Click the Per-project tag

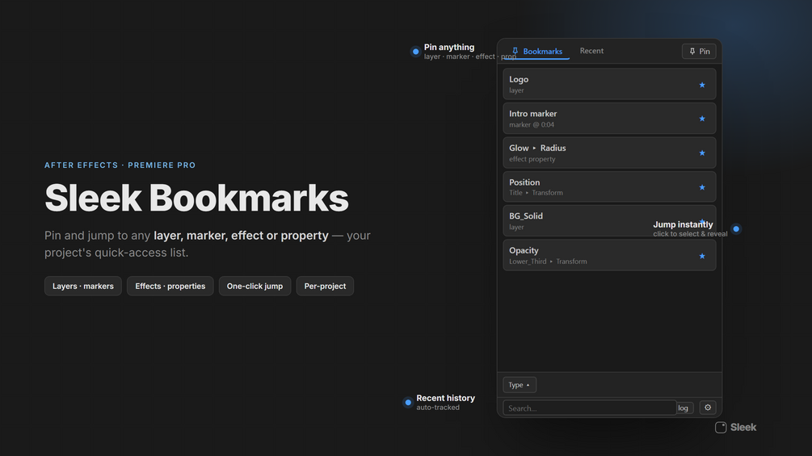click(x=325, y=286)
